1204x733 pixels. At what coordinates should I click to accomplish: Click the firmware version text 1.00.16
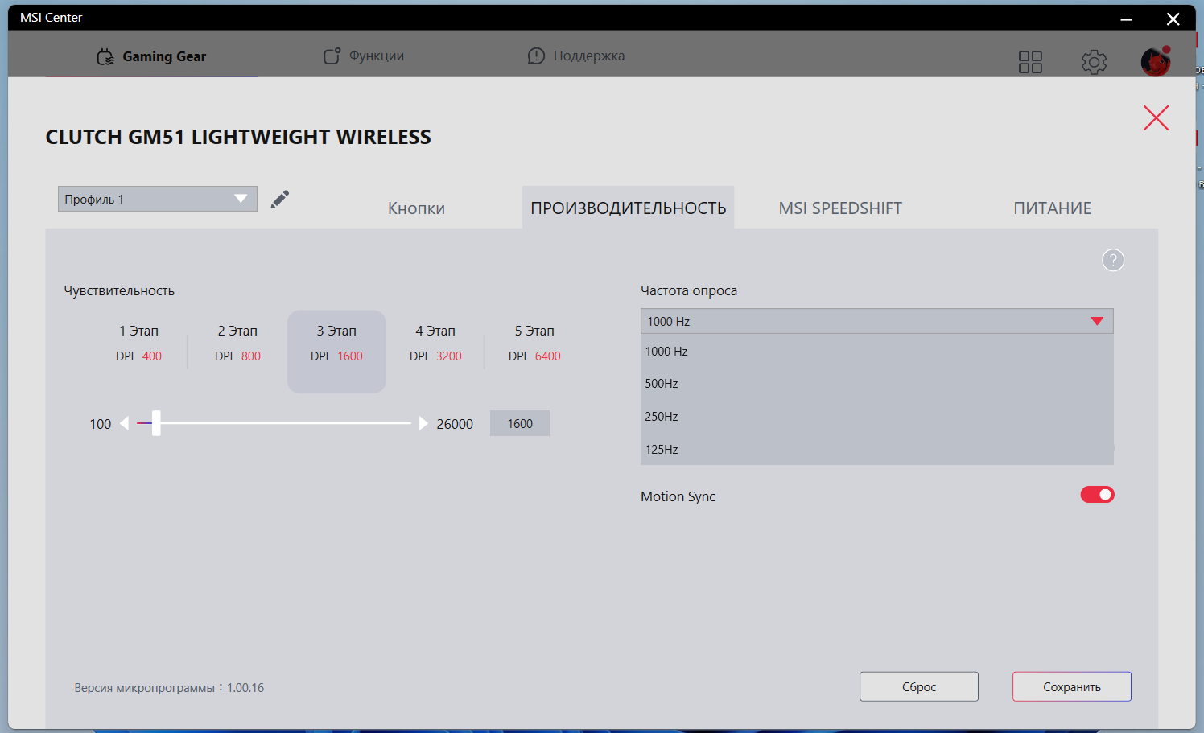[x=245, y=688]
